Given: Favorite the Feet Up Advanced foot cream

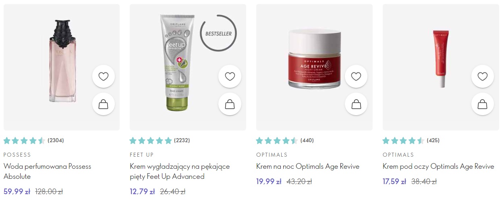Looking at the screenshot, I should [230, 77].
